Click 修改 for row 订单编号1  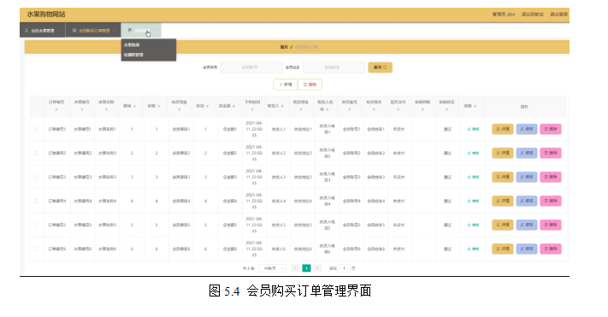(527, 129)
